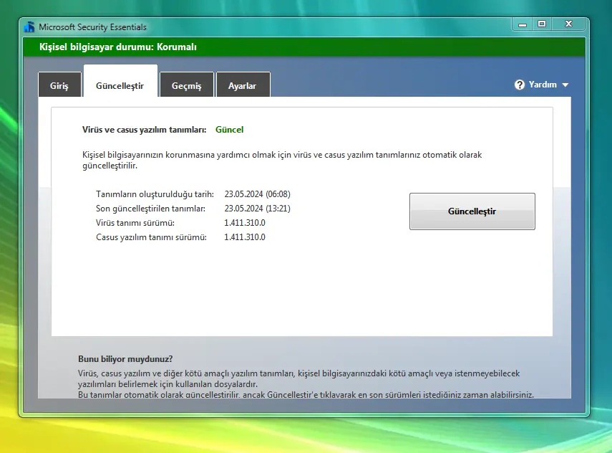Click the Tanımların oluşturulduğu tarih label
This screenshot has height=453, width=612.
point(155,194)
